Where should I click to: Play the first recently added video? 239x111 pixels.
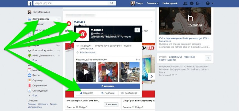pos(86,72)
